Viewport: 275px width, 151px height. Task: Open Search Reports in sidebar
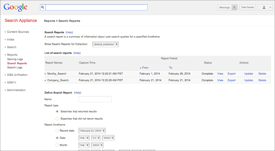click(17, 64)
